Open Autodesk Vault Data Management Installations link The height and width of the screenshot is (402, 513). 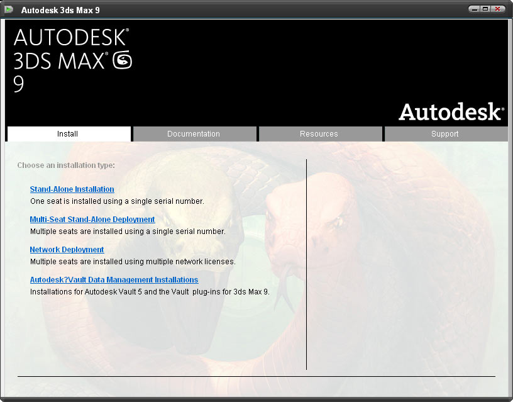114,280
